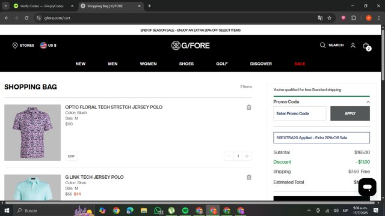Viewport: 385px width, 216px height.
Task: Open the NEW menu
Action: coord(81,64)
